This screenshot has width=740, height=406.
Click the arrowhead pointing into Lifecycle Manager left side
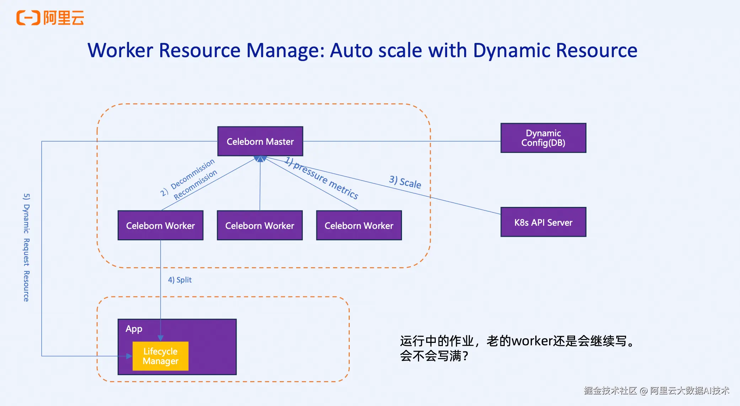[129, 356]
